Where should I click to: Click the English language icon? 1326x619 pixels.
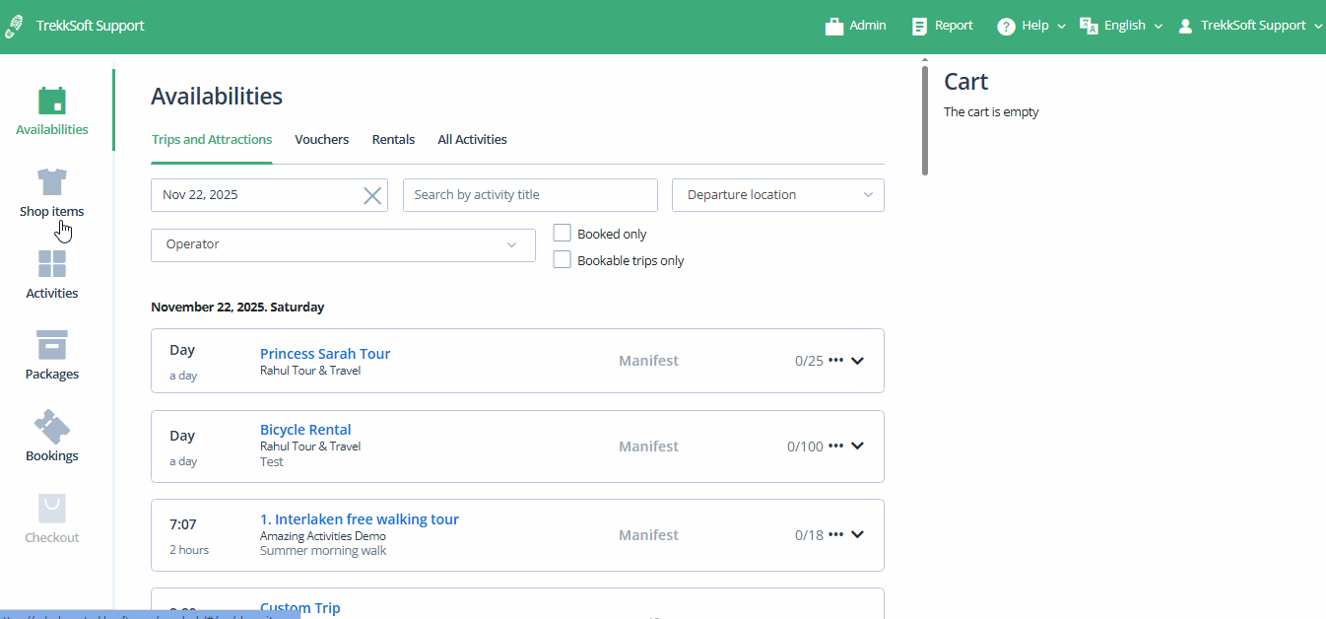(x=1091, y=25)
